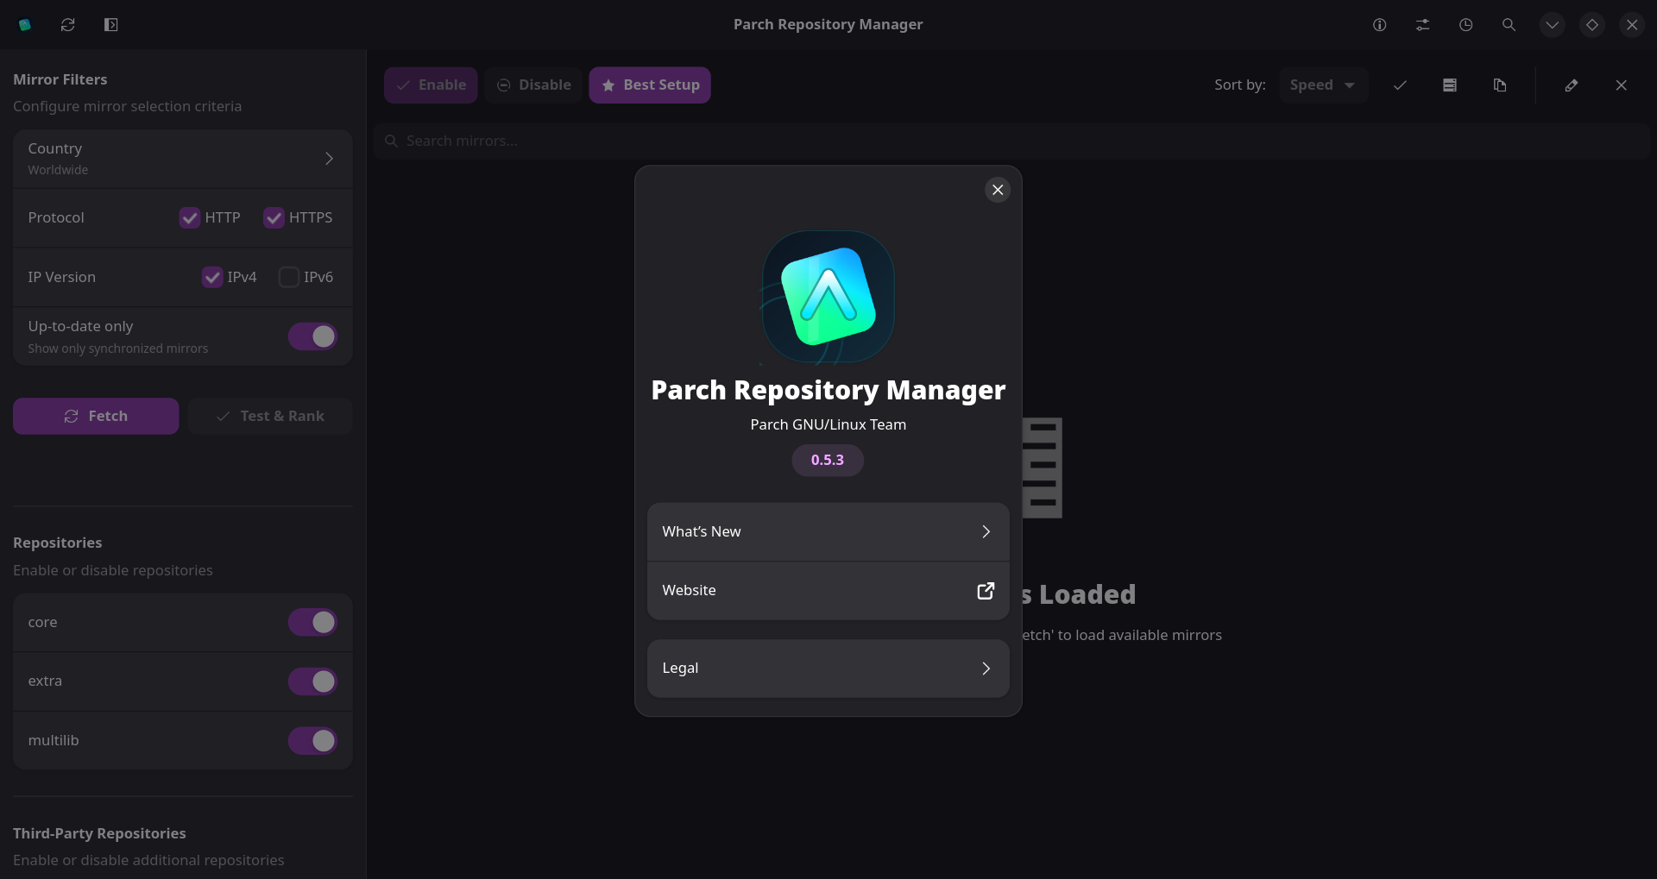Click the pencil edit icon in the toolbar
This screenshot has height=879, width=1657.
[x=1572, y=85]
